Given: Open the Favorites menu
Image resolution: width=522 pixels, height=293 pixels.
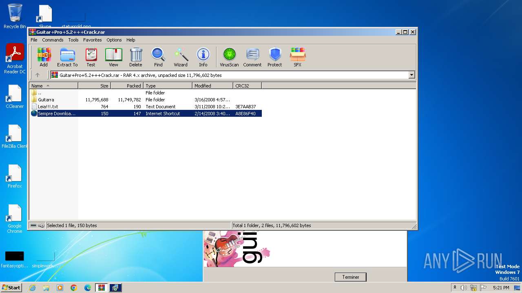Looking at the screenshot, I should 93,40.
